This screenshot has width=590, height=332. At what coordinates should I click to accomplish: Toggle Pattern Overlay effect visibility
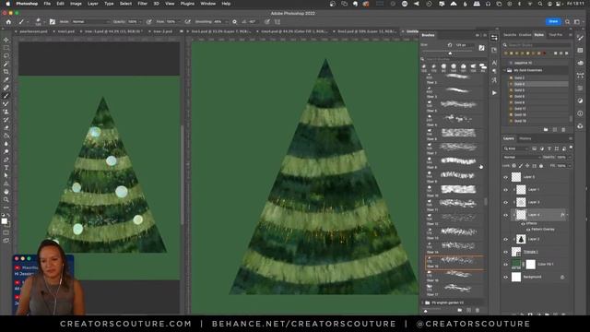coord(528,229)
